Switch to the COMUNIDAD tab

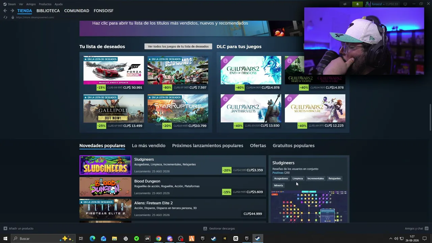[77, 11]
